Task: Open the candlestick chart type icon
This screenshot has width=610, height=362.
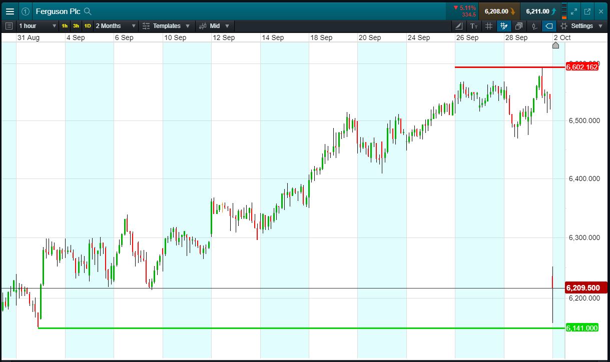Action: (x=534, y=26)
